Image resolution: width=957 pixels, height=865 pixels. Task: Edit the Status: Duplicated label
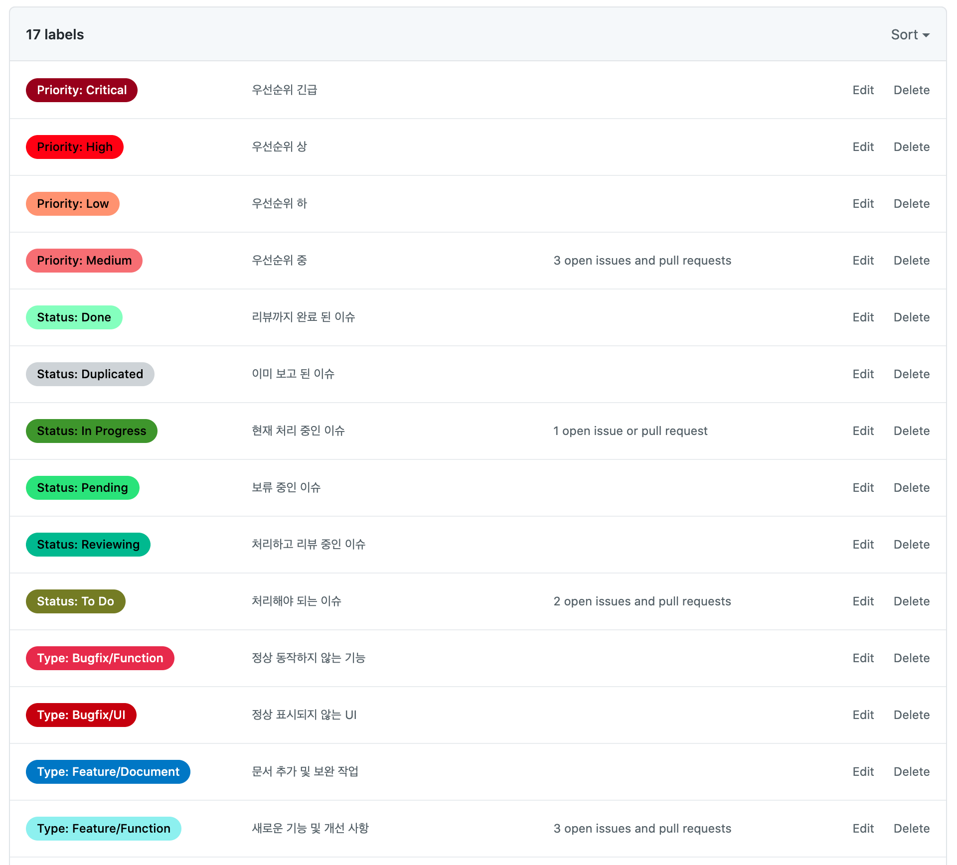pyautogui.click(x=863, y=374)
